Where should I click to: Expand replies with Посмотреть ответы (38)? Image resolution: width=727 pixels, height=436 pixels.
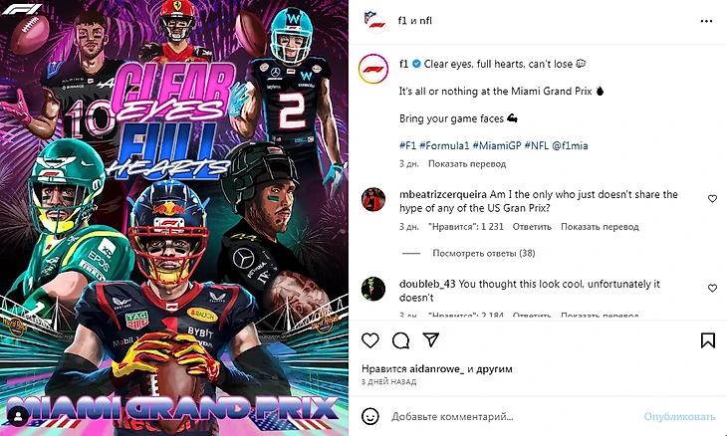coord(484,253)
